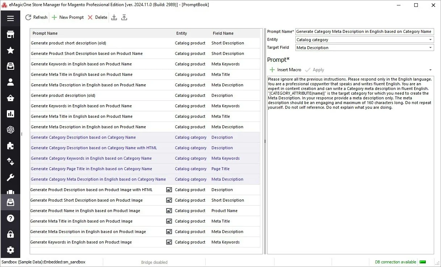This screenshot has height=267, width=441.
Task: Click the export prompts upload icon
Action: click(x=124, y=17)
